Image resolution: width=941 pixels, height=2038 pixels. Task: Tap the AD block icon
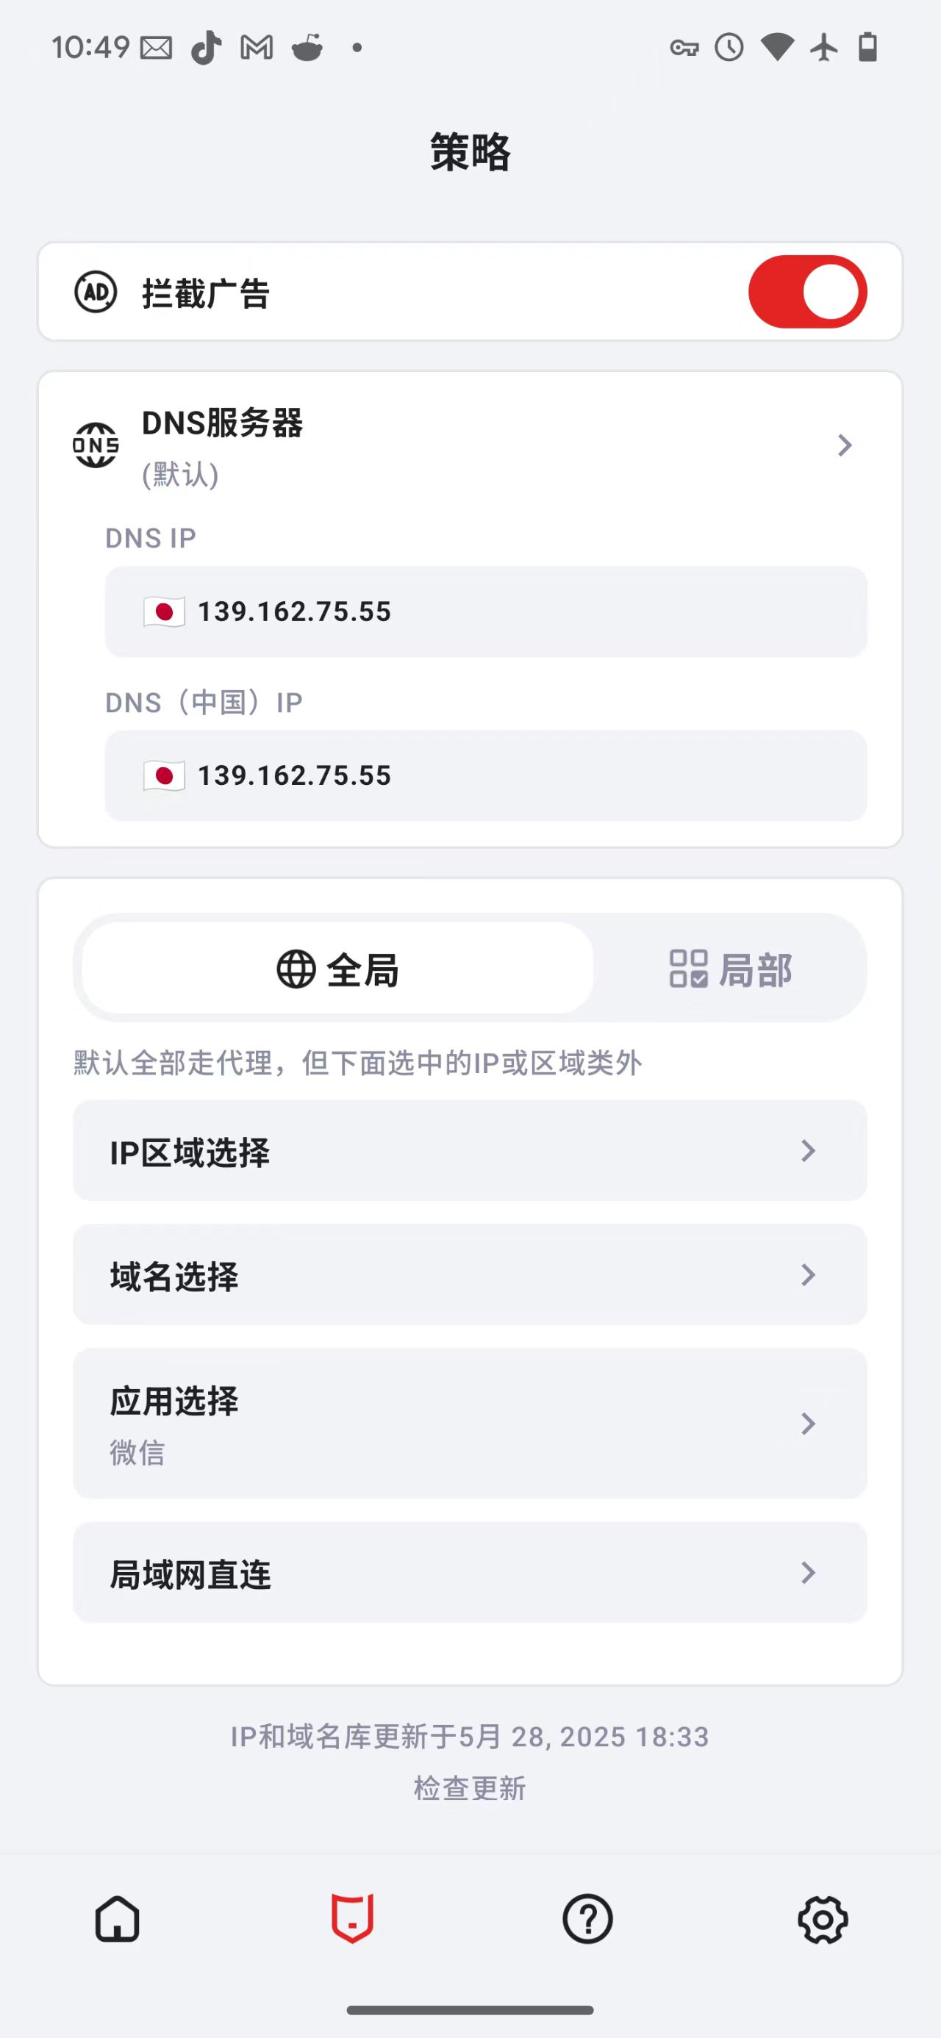pos(96,293)
